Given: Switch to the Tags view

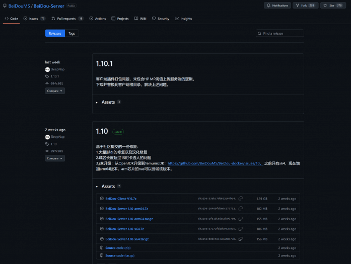Looking at the screenshot, I should point(72,33).
